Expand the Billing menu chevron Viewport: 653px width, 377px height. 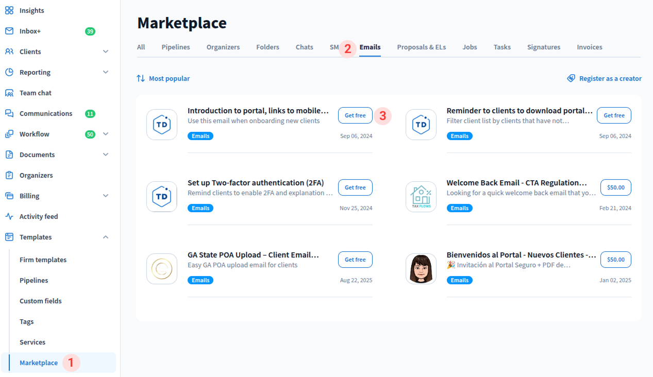click(x=106, y=196)
